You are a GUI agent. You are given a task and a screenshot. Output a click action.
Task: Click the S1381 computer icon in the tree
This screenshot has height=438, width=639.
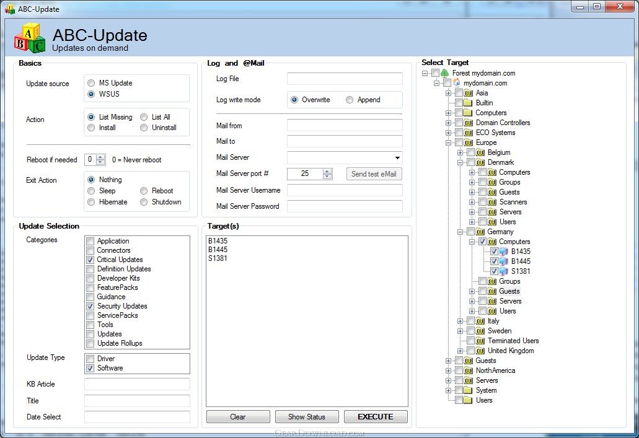[504, 271]
